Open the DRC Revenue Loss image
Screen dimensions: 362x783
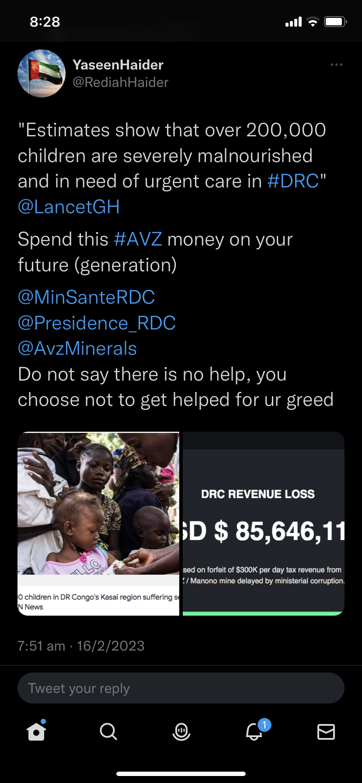(263, 523)
